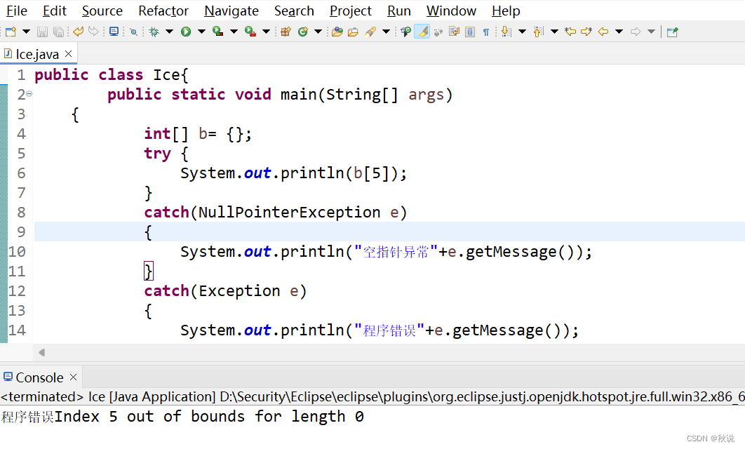Viewport: 745px width, 449px height.
Task: Jump to Next Edit Location icon
Action: pos(586,32)
